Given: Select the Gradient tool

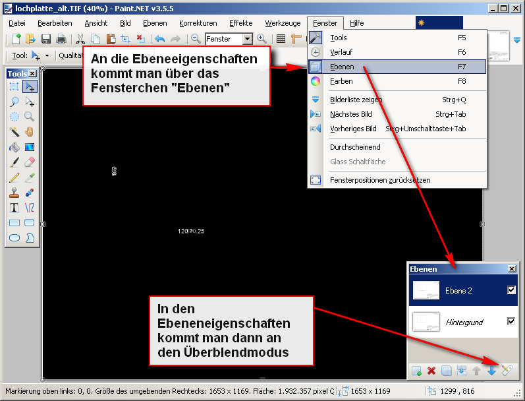Looking at the screenshot, I should click(x=30, y=147).
